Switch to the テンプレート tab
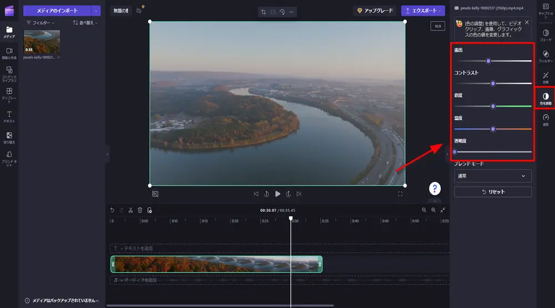 click(x=9, y=93)
